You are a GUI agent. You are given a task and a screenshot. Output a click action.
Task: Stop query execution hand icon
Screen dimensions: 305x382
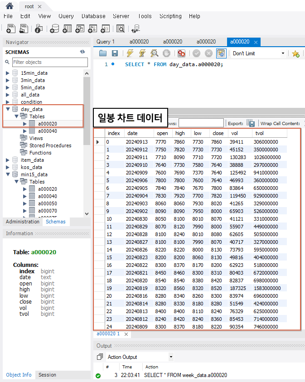point(166,53)
